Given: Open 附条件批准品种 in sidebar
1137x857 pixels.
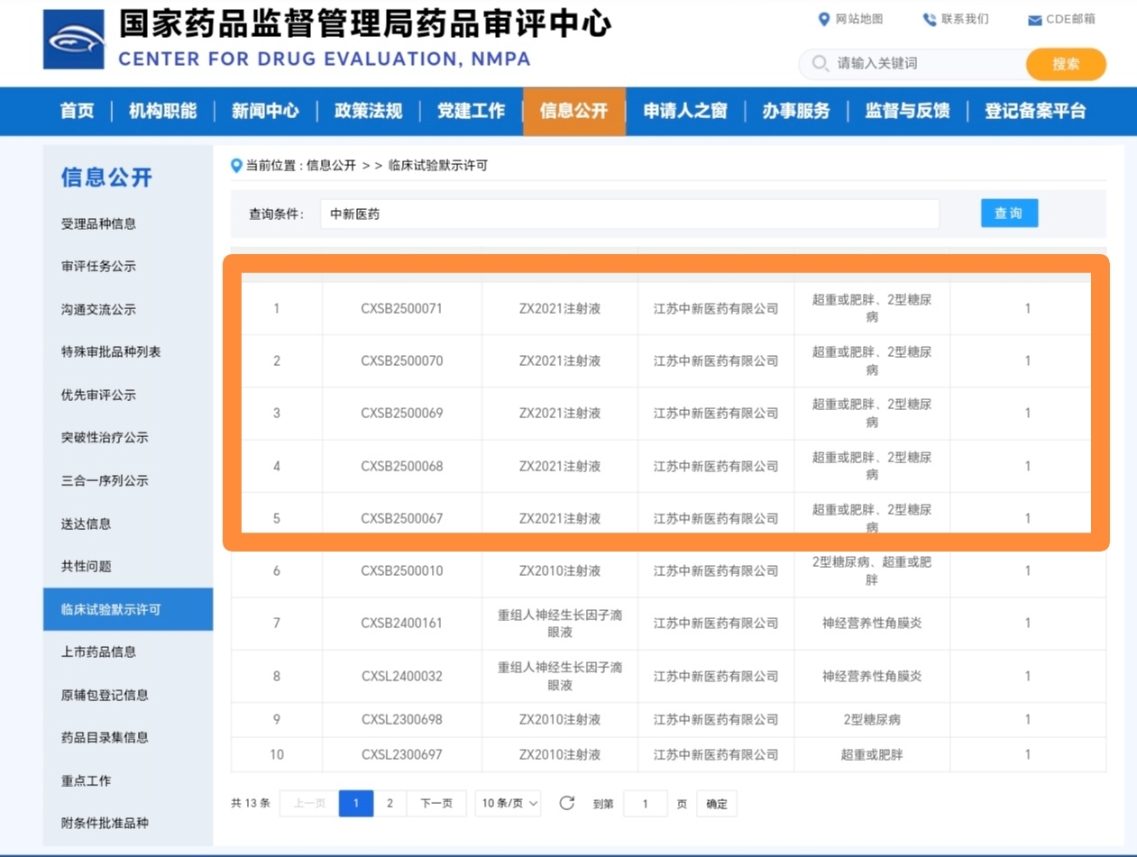Looking at the screenshot, I should tap(105, 823).
